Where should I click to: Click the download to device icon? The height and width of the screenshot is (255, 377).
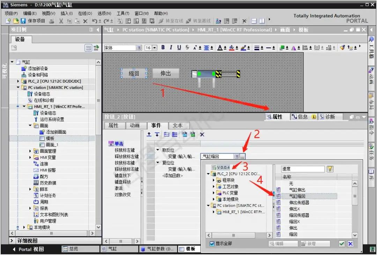(x=128, y=21)
